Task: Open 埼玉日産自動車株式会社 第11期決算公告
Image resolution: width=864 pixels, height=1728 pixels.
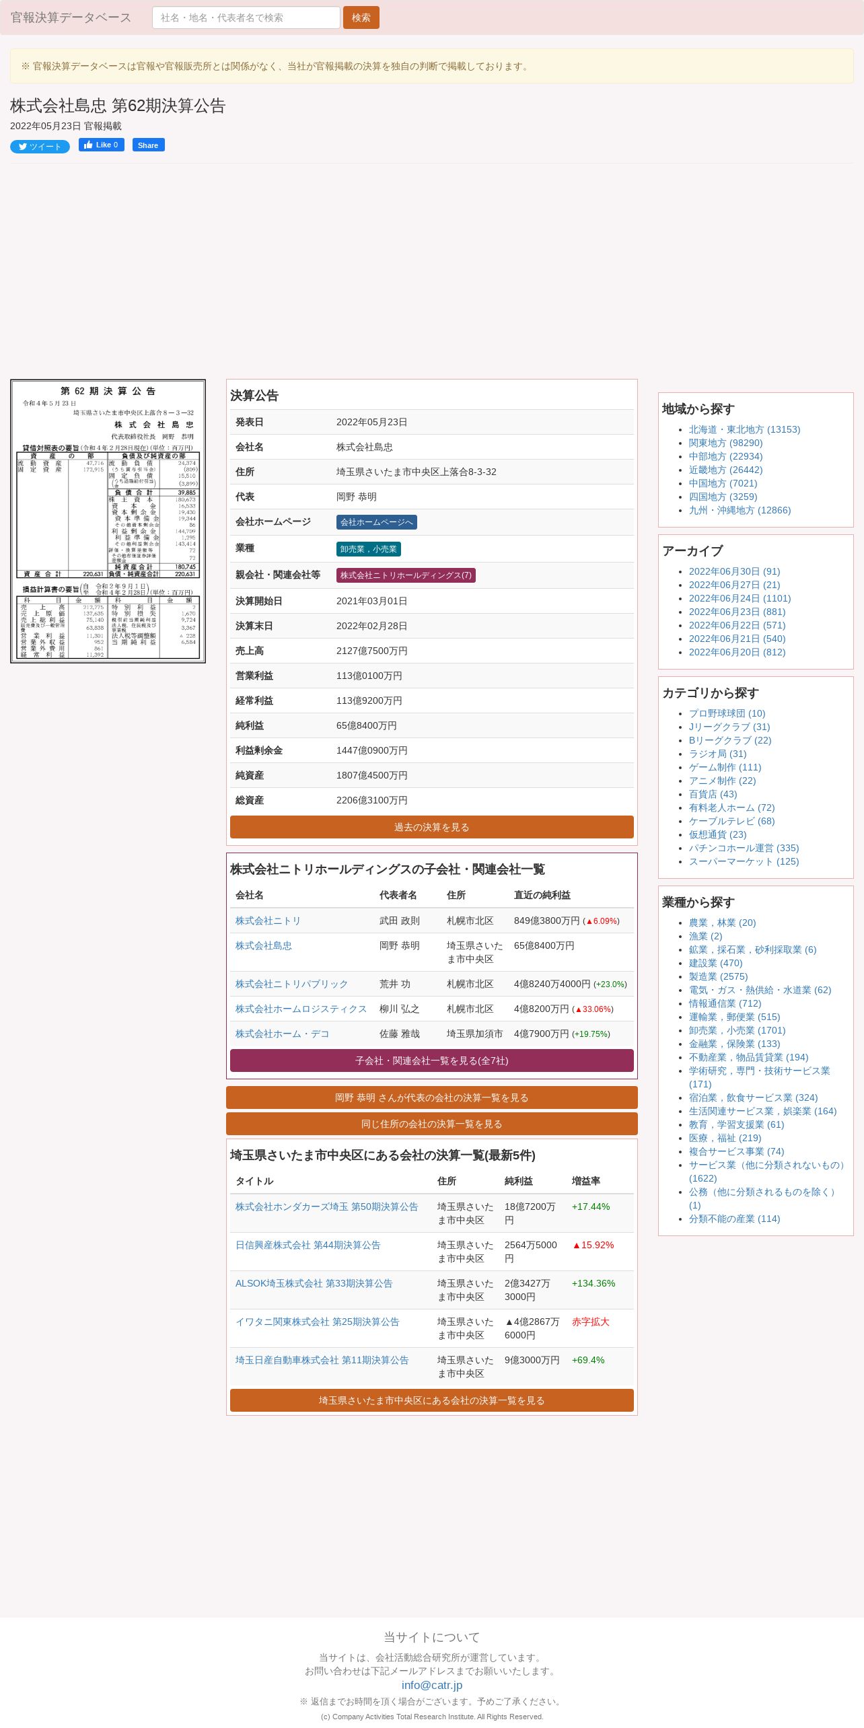Action: point(322,1360)
